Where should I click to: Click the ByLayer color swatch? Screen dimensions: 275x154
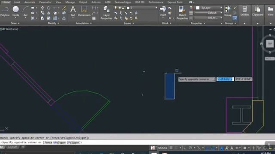pos(198,8)
